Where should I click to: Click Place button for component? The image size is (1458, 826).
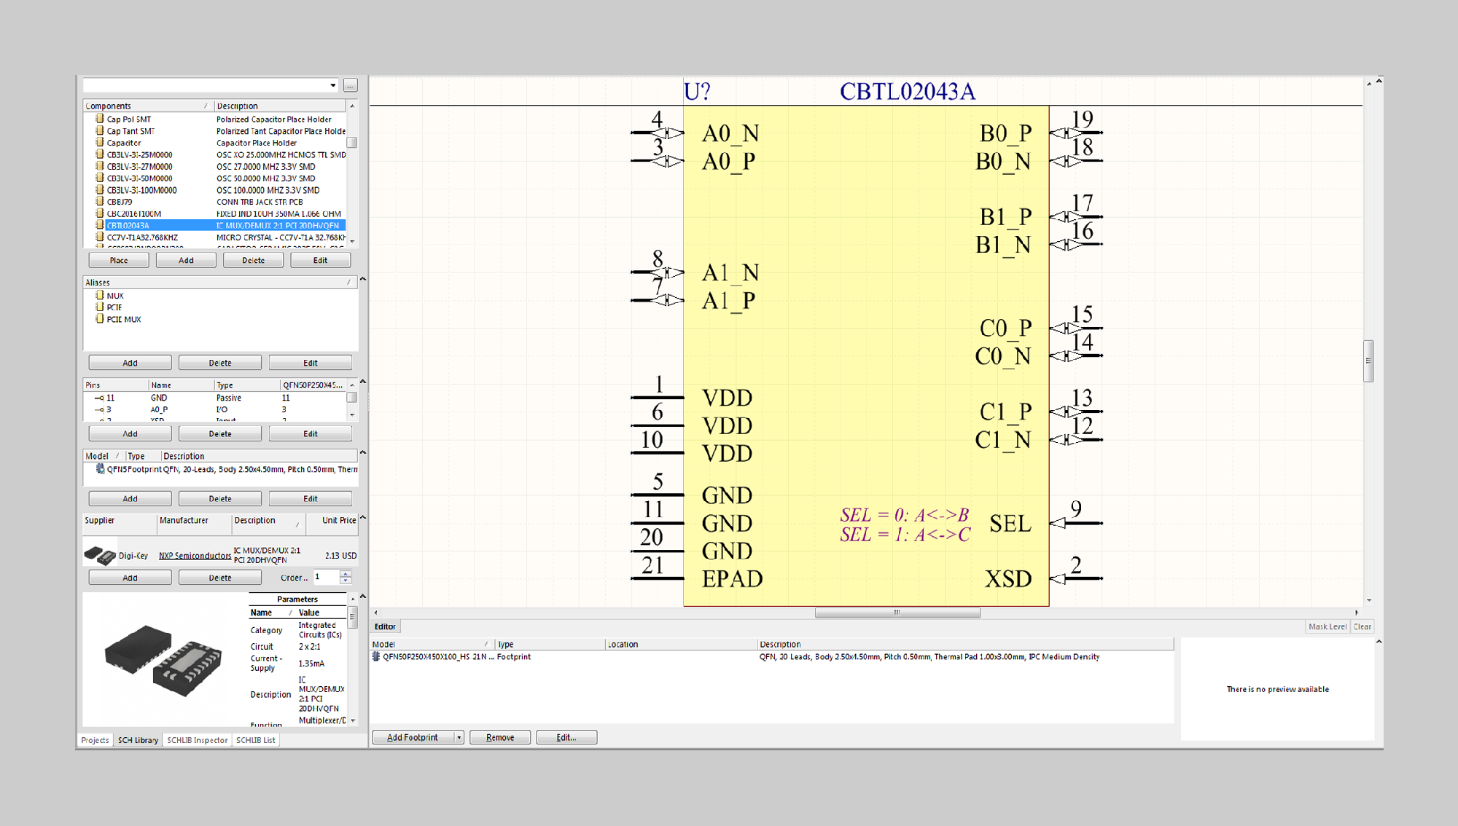(119, 260)
